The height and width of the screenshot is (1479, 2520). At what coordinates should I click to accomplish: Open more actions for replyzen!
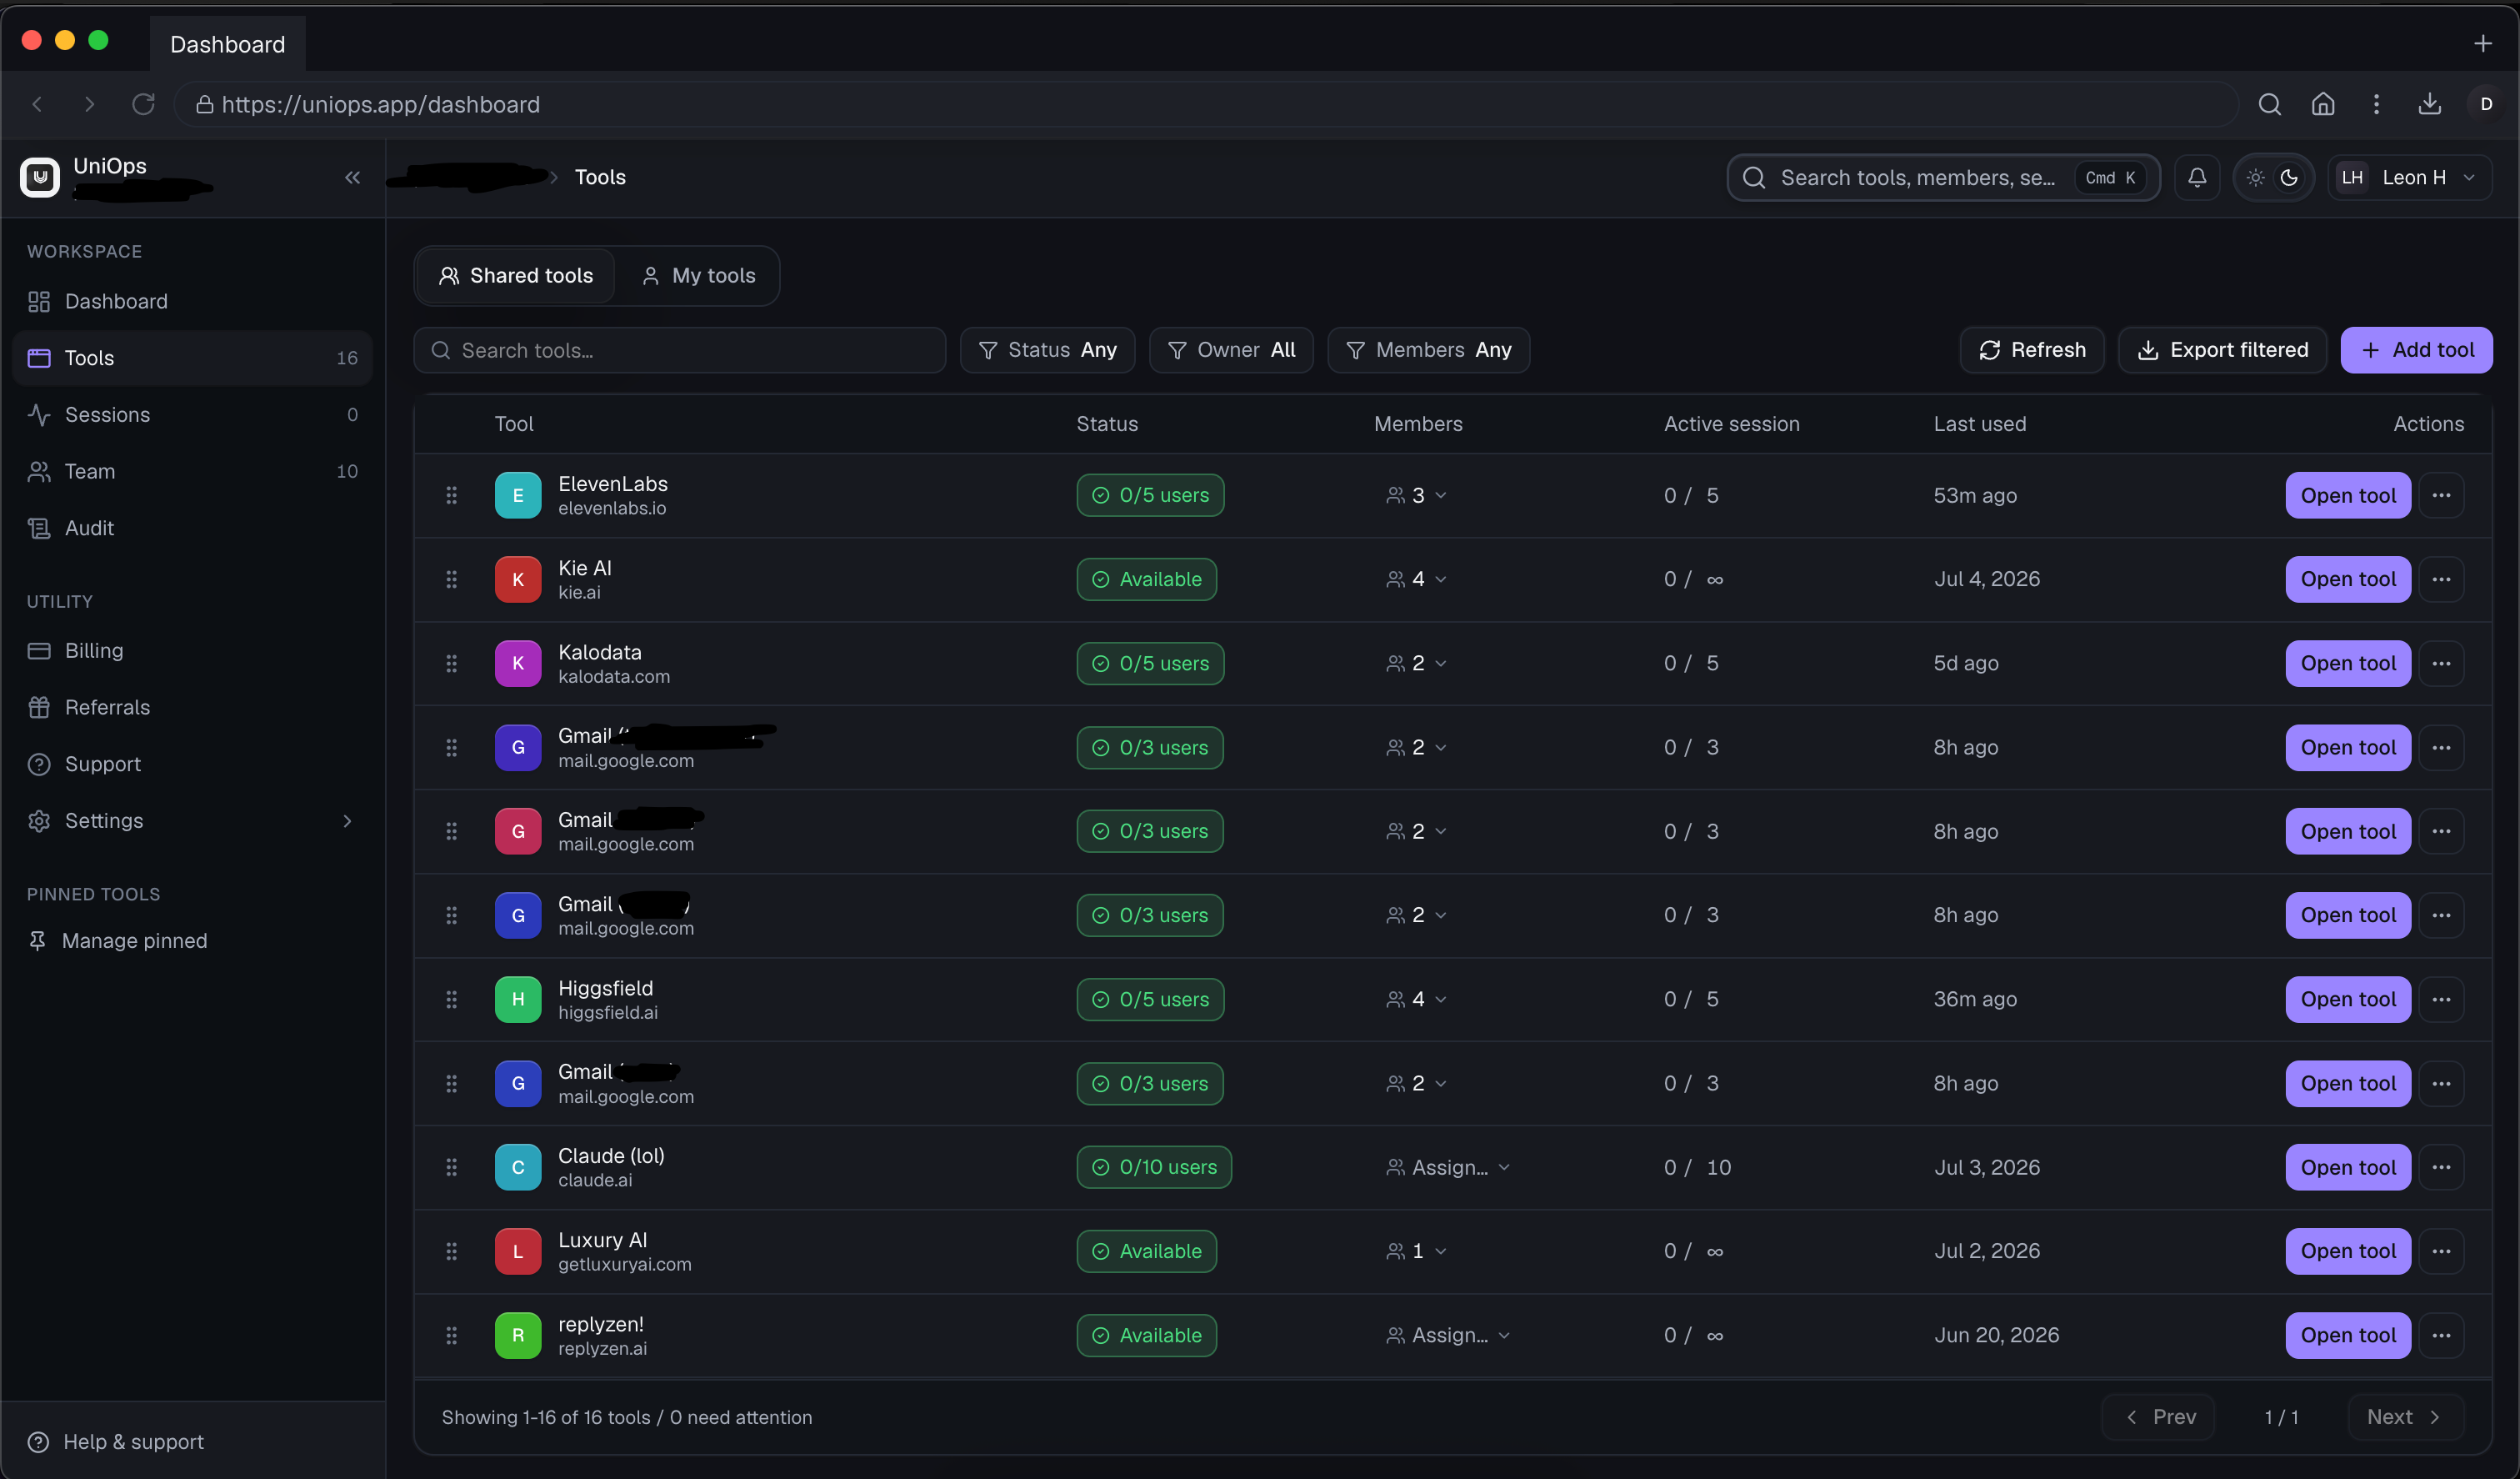click(2441, 1335)
